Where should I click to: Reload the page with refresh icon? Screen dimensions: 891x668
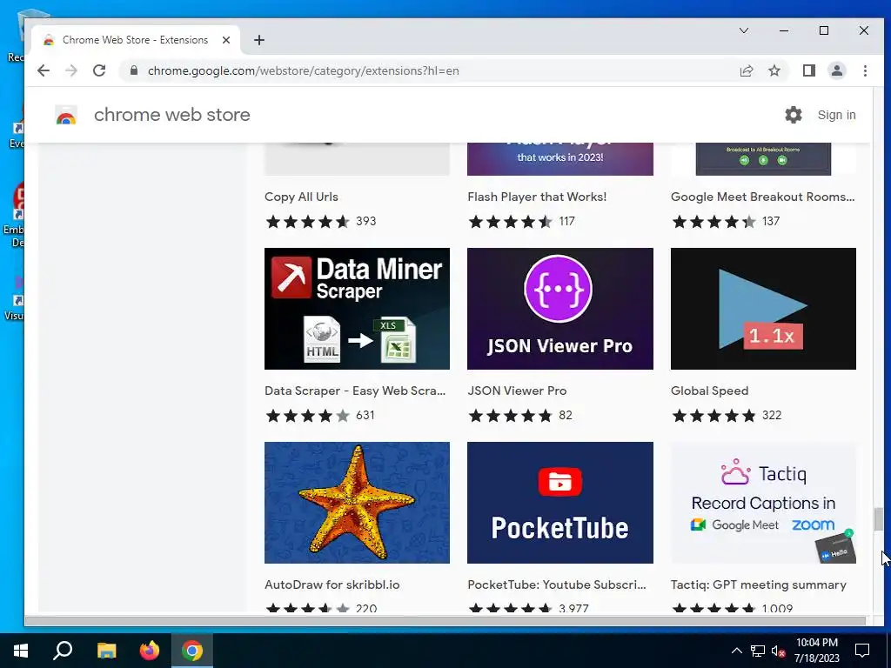pyautogui.click(x=99, y=70)
